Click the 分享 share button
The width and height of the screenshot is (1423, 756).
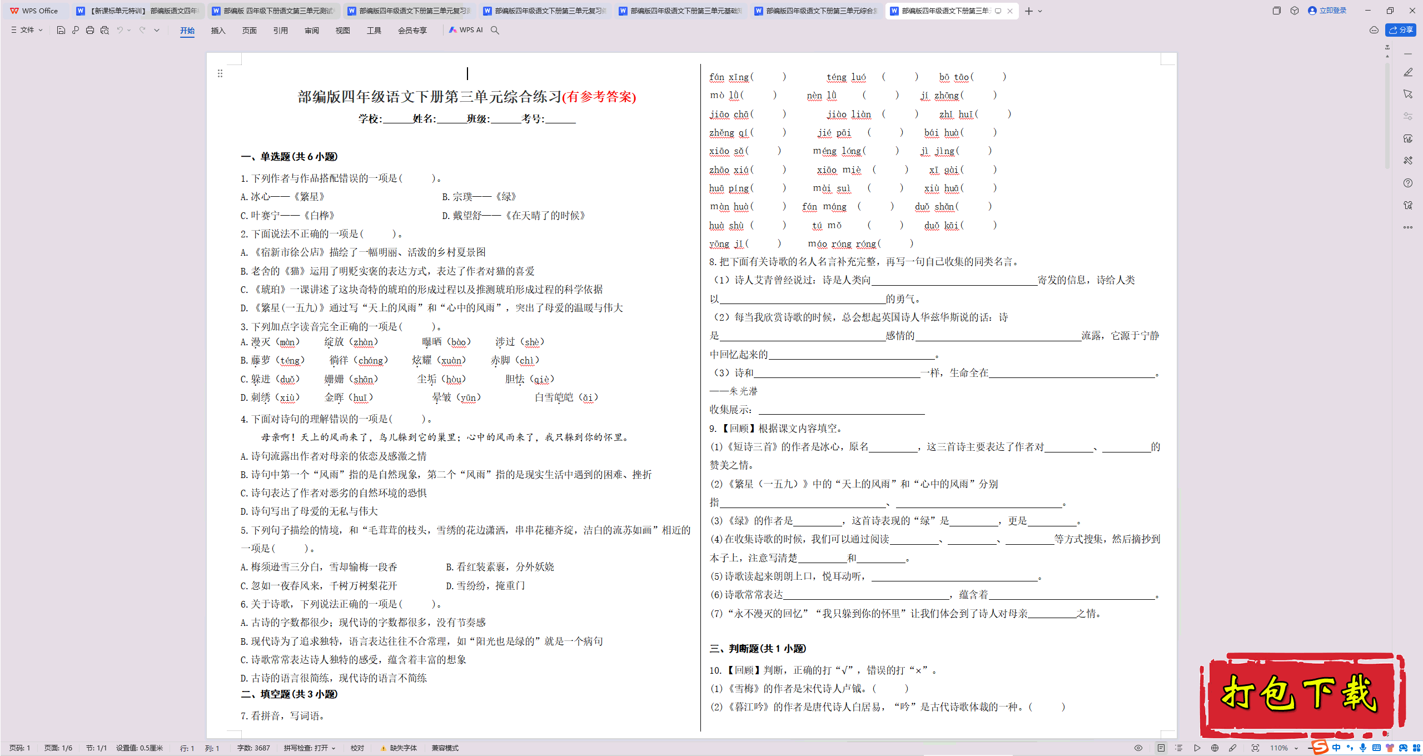tap(1401, 30)
